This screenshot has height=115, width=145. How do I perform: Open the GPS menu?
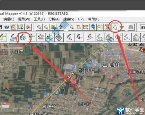[x=81, y=19]
